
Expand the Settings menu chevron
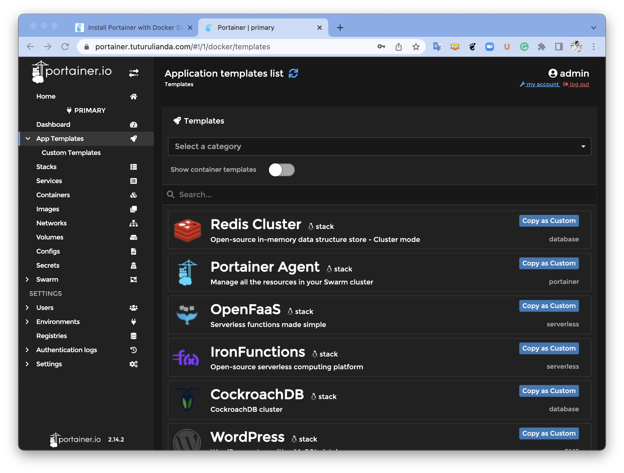pyautogui.click(x=27, y=364)
